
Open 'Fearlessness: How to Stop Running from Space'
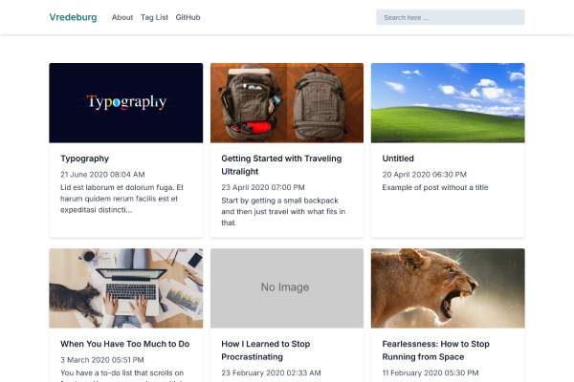pos(435,350)
